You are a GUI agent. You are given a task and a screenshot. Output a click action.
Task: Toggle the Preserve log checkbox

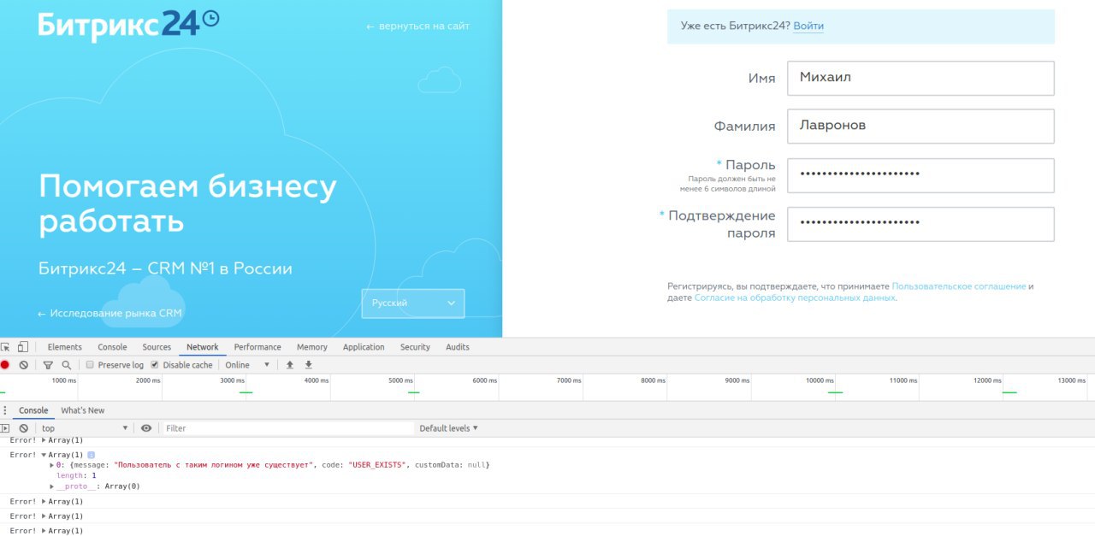click(90, 365)
